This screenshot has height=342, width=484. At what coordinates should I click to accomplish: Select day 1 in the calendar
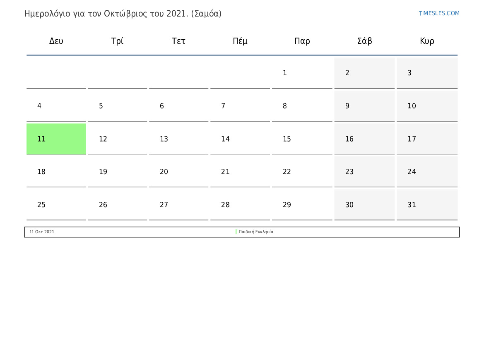pos(302,73)
